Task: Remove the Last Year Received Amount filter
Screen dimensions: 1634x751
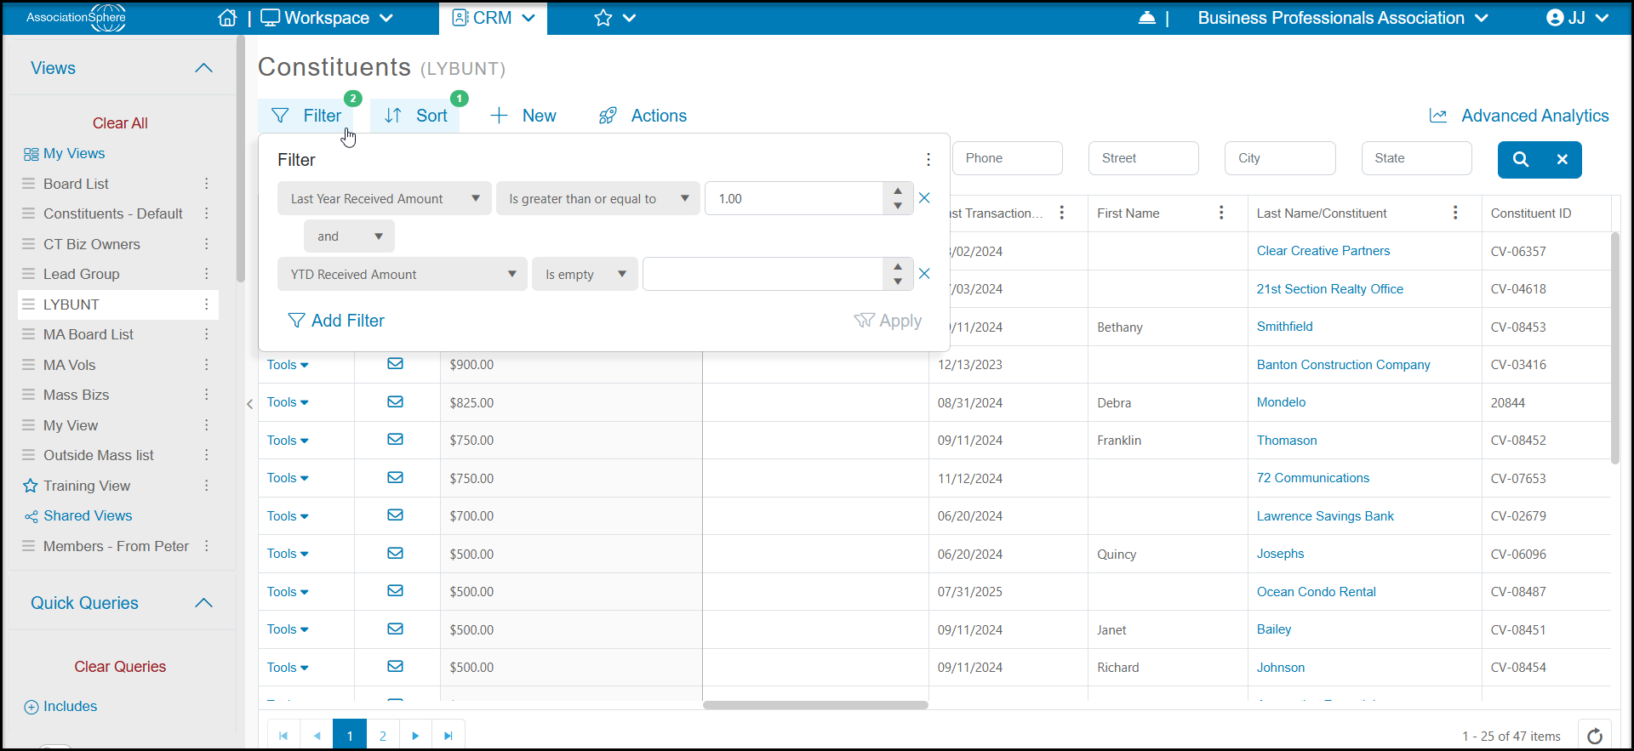Action: tap(924, 198)
